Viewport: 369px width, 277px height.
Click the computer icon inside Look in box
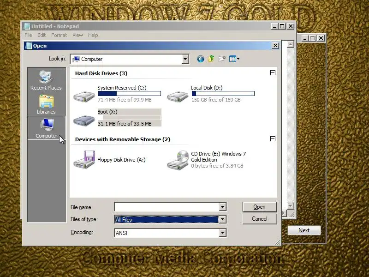point(76,59)
